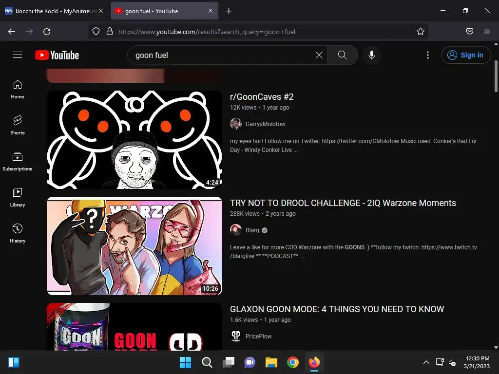Open Subscriptions in the sidebar
The image size is (499, 374).
pos(18,161)
